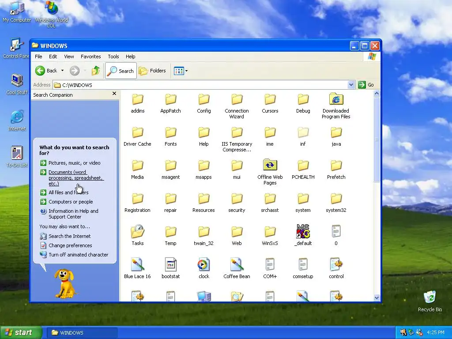Select the WinSxS folder
This screenshot has width=452, height=339.
pos(270,236)
